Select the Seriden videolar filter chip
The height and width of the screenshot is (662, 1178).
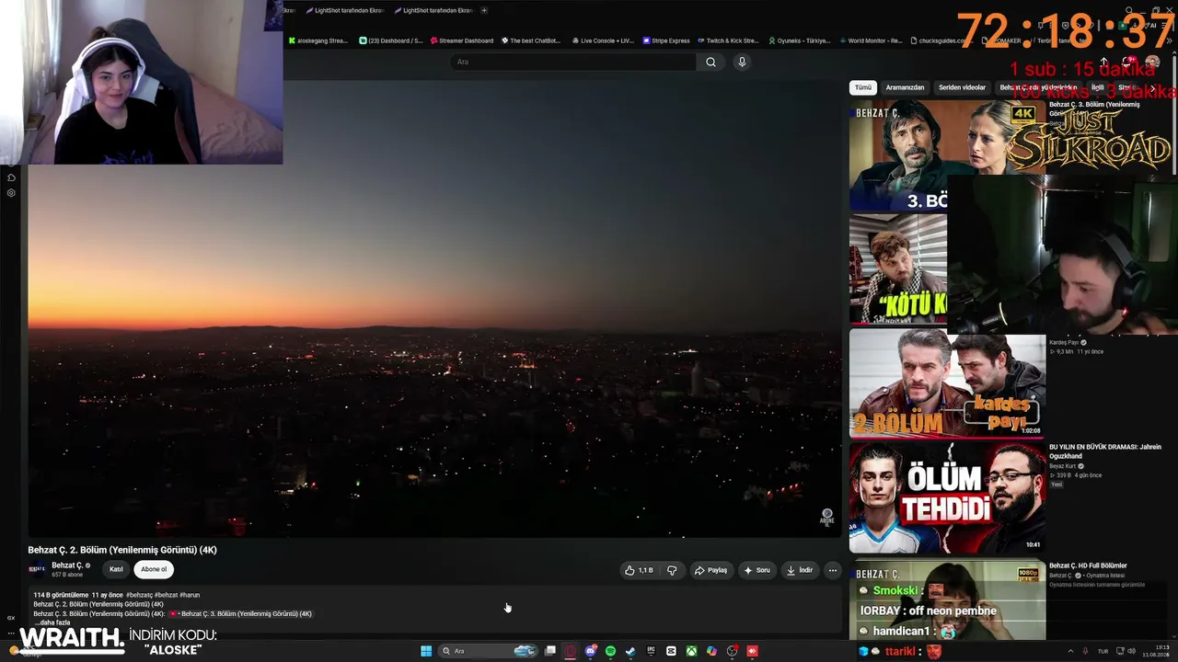pos(962,87)
